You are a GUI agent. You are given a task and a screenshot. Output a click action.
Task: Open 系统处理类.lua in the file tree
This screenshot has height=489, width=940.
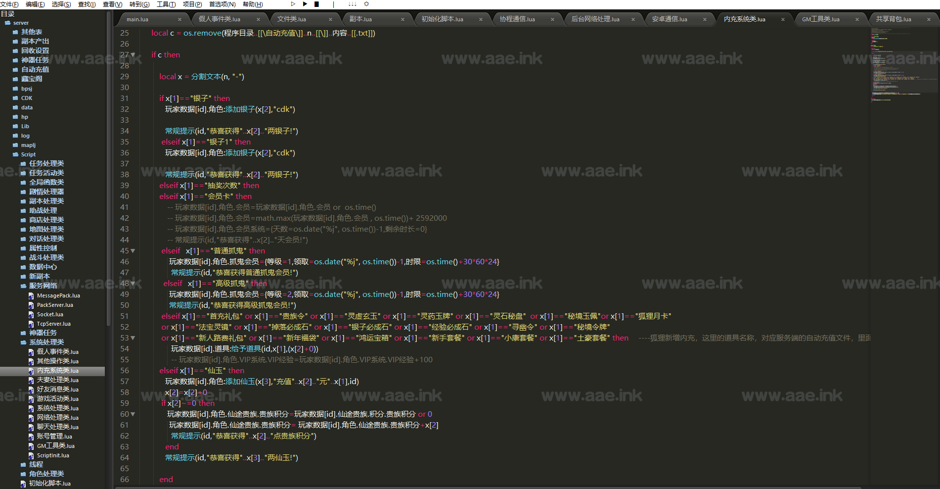(x=58, y=408)
